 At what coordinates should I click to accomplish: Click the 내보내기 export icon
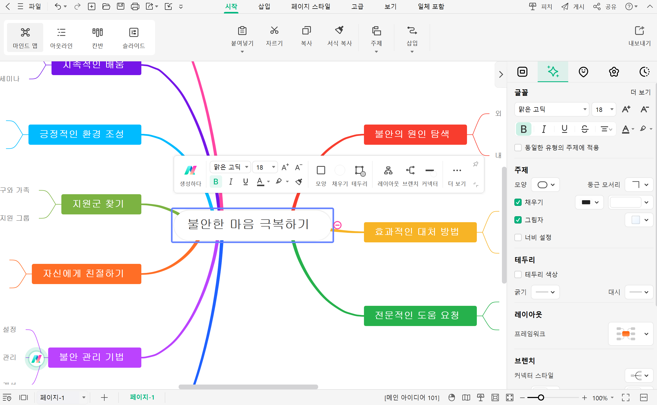tap(639, 36)
